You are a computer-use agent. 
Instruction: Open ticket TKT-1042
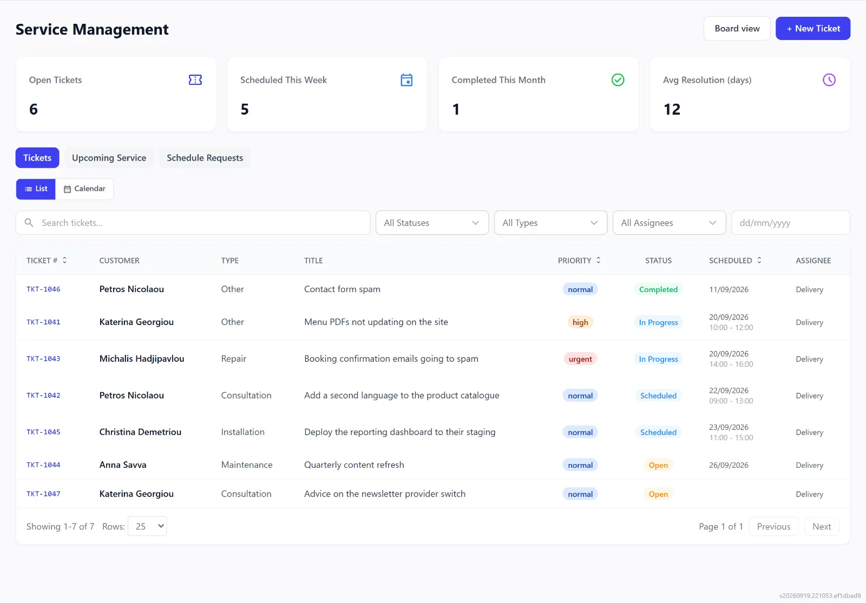coord(43,396)
